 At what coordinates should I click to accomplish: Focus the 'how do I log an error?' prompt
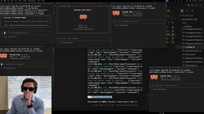click(176, 85)
